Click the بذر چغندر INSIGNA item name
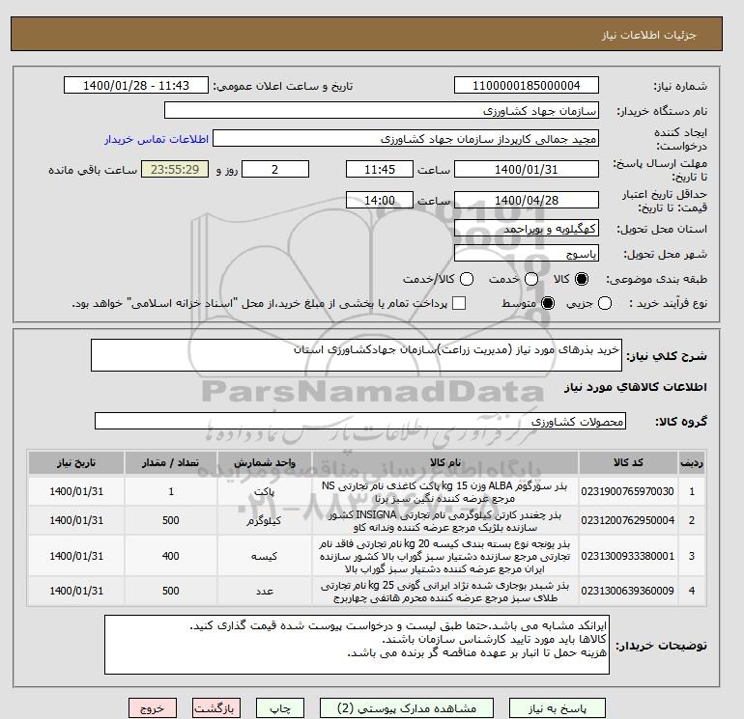 coord(445,521)
